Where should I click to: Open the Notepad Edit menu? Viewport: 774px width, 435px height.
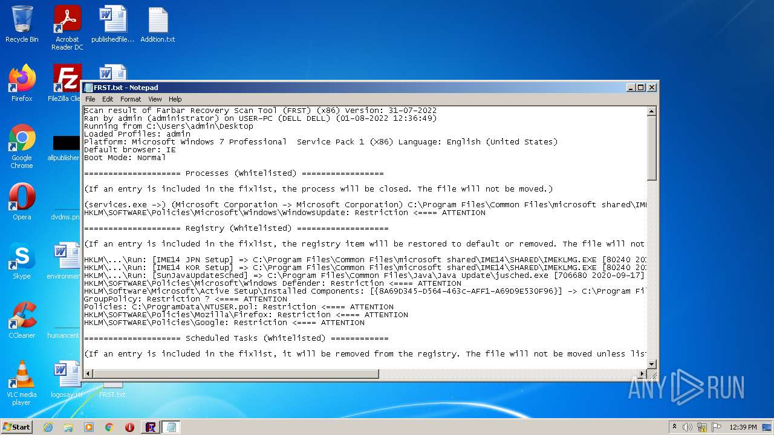108,99
